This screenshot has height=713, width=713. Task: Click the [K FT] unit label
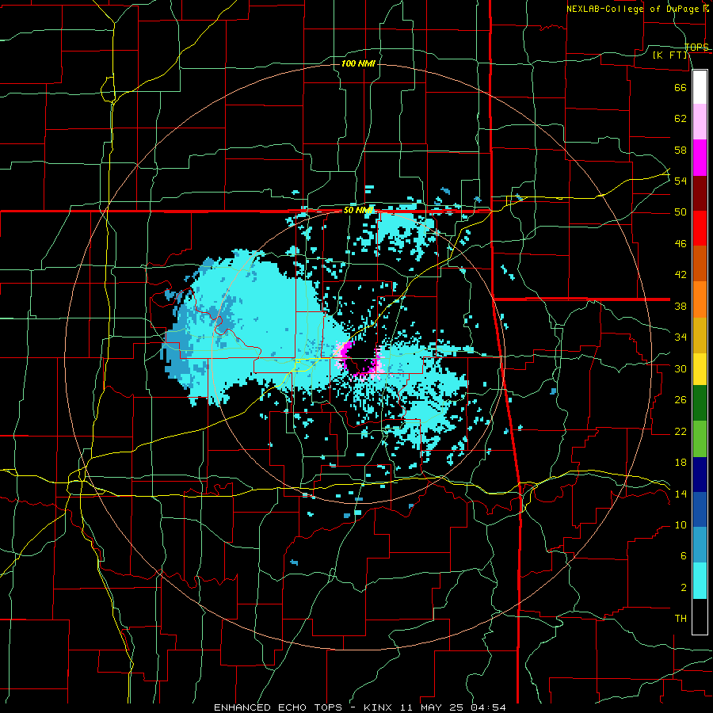pyautogui.click(x=669, y=55)
